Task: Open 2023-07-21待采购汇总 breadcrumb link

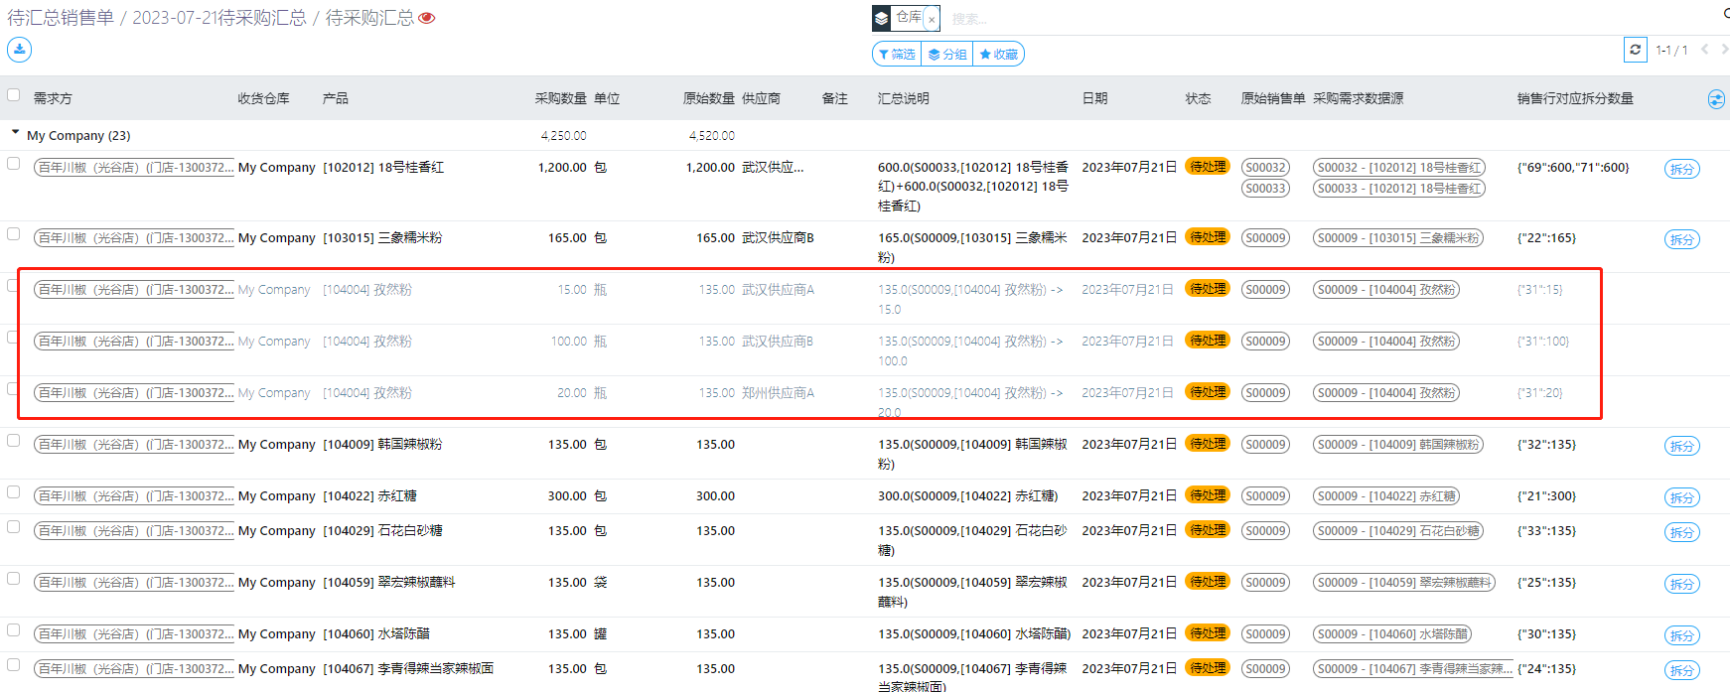Action: [x=219, y=18]
